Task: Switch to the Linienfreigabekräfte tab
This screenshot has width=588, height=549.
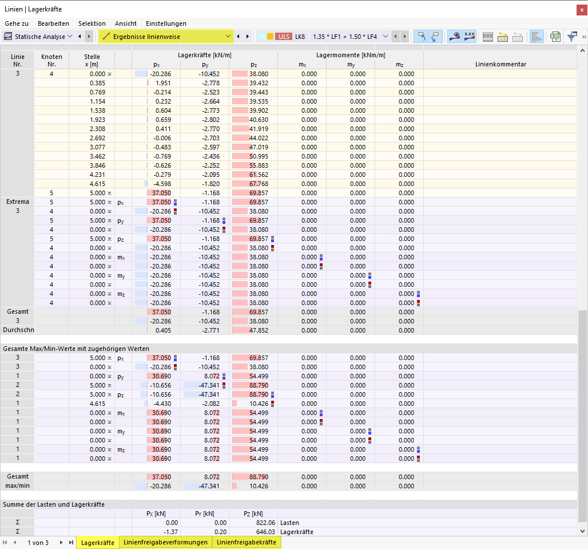Action: point(247,542)
